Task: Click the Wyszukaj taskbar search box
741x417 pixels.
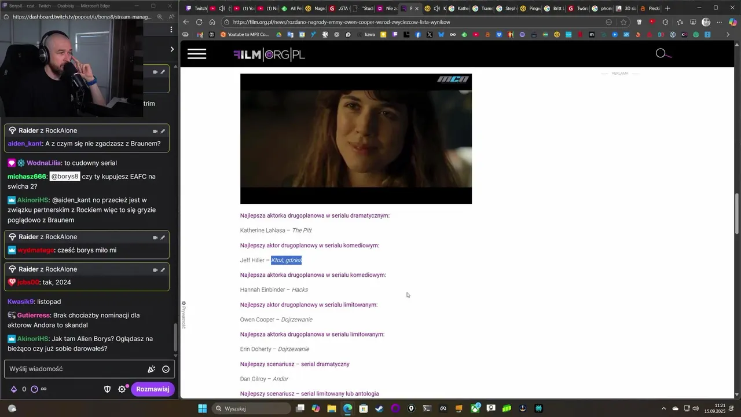Action: point(251,408)
